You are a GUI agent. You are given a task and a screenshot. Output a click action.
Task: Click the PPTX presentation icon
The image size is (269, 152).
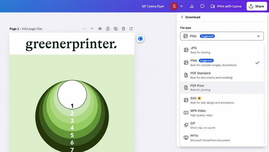[186, 138]
